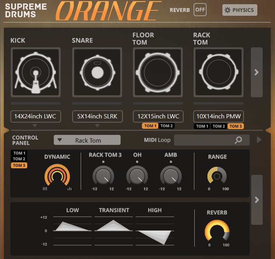The height and width of the screenshot is (259, 275).
Task: Show next drums with right arrow
Action: click(257, 72)
